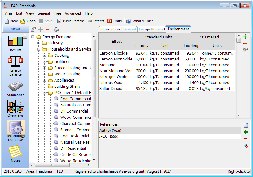Delete reference with red minus

[x=246, y=139]
